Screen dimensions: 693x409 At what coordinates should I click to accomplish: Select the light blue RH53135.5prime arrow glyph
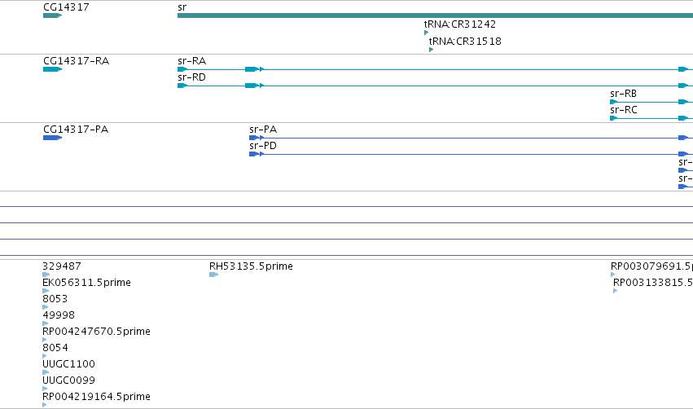coord(214,275)
